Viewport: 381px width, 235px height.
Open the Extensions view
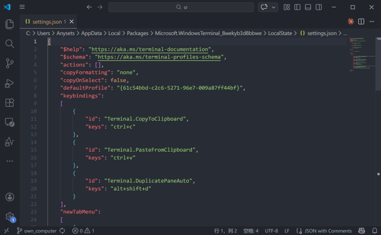[x=10, y=103]
